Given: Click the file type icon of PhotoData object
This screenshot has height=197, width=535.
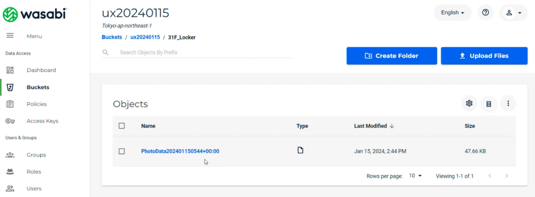Looking at the screenshot, I should coord(300,150).
